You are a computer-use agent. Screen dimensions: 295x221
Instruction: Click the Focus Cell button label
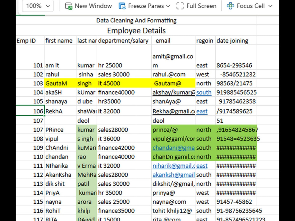[251, 6]
